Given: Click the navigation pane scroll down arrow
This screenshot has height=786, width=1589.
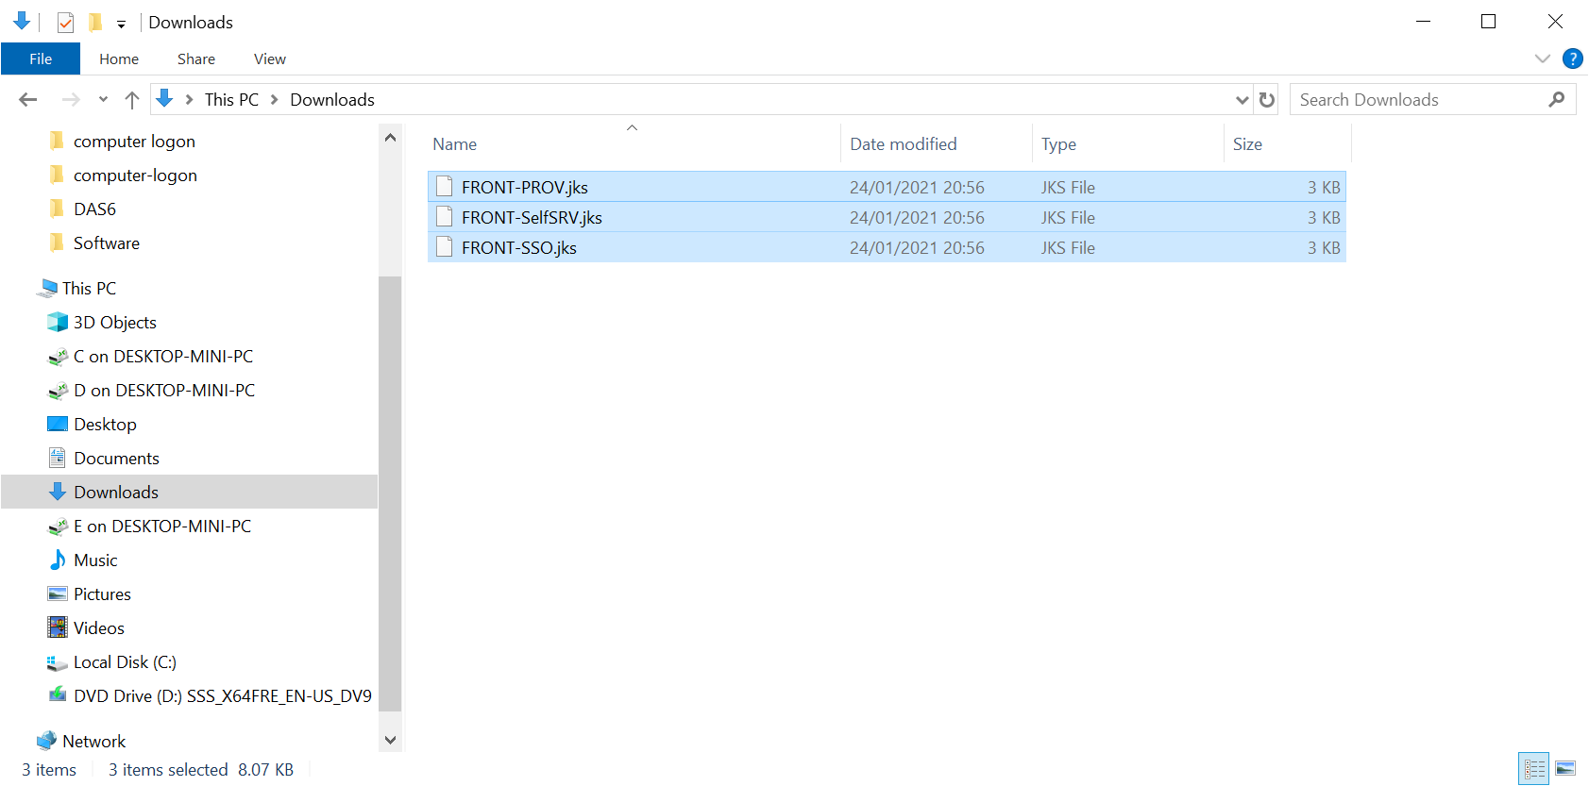Looking at the screenshot, I should [391, 740].
